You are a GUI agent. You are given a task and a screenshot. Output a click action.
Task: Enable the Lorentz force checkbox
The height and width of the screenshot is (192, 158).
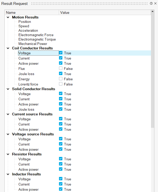coord(61,84)
